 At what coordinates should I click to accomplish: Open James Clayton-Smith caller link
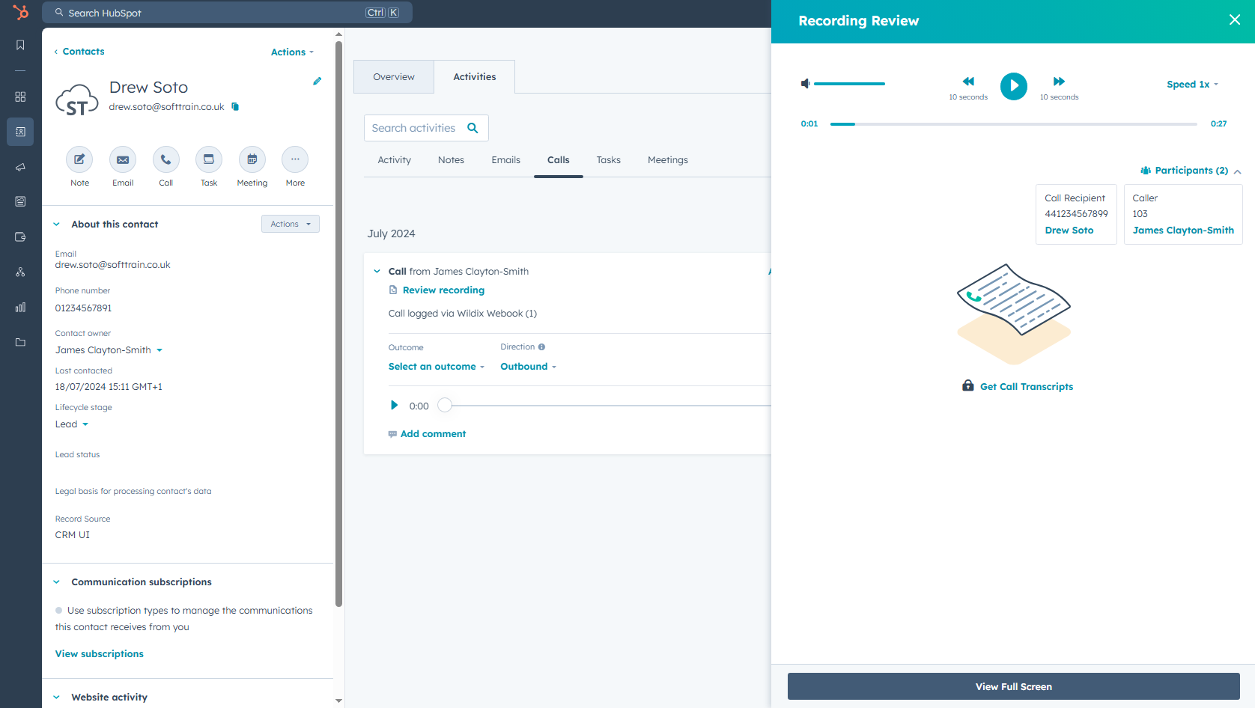click(1183, 231)
